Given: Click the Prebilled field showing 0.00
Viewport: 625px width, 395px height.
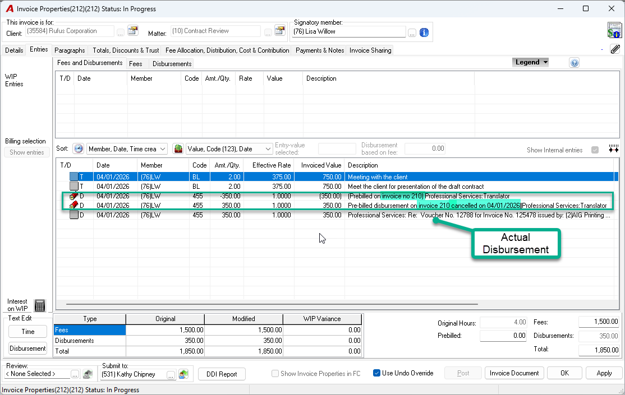Looking at the screenshot, I should click(503, 336).
